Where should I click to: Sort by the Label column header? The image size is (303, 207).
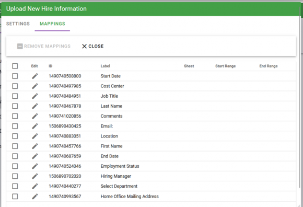coord(106,66)
